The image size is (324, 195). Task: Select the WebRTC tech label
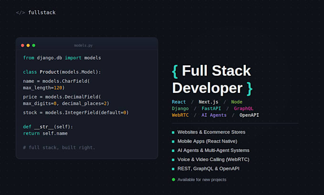point(180,115)
